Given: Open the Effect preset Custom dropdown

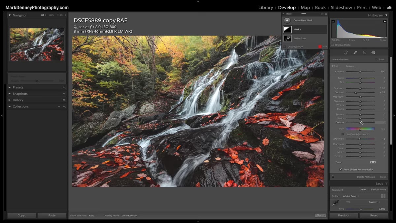Looking at the screenshot, I should tap(350, 66).
